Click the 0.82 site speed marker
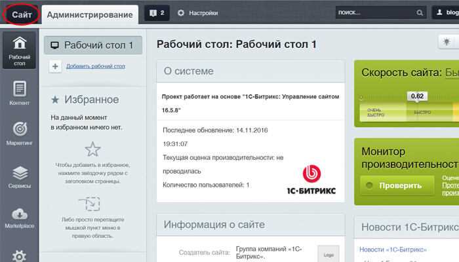 (x=417, y=96)
